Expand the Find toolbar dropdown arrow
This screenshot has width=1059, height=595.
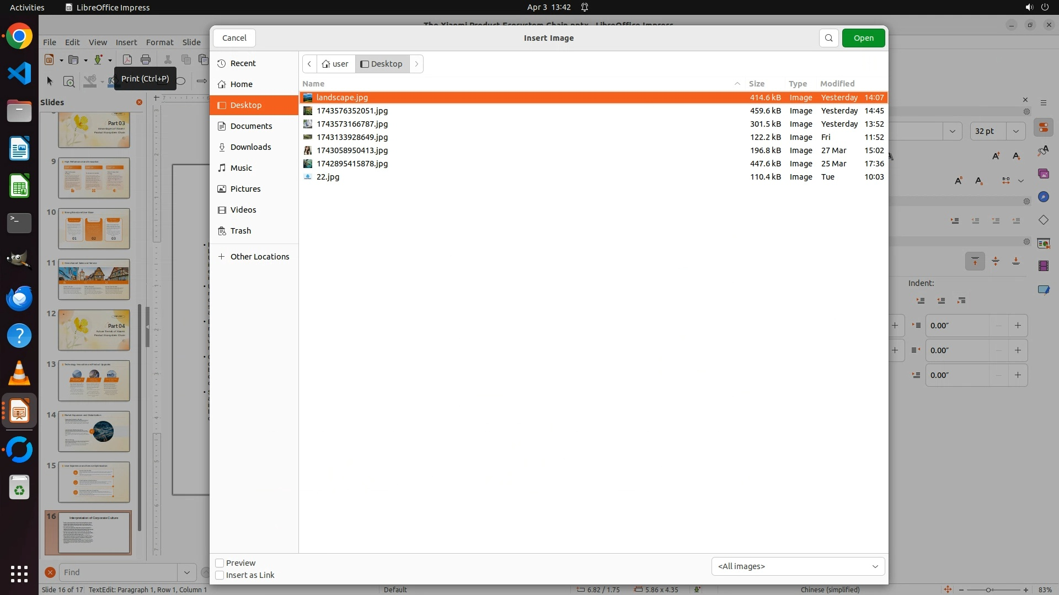click(x=186, y=572)
